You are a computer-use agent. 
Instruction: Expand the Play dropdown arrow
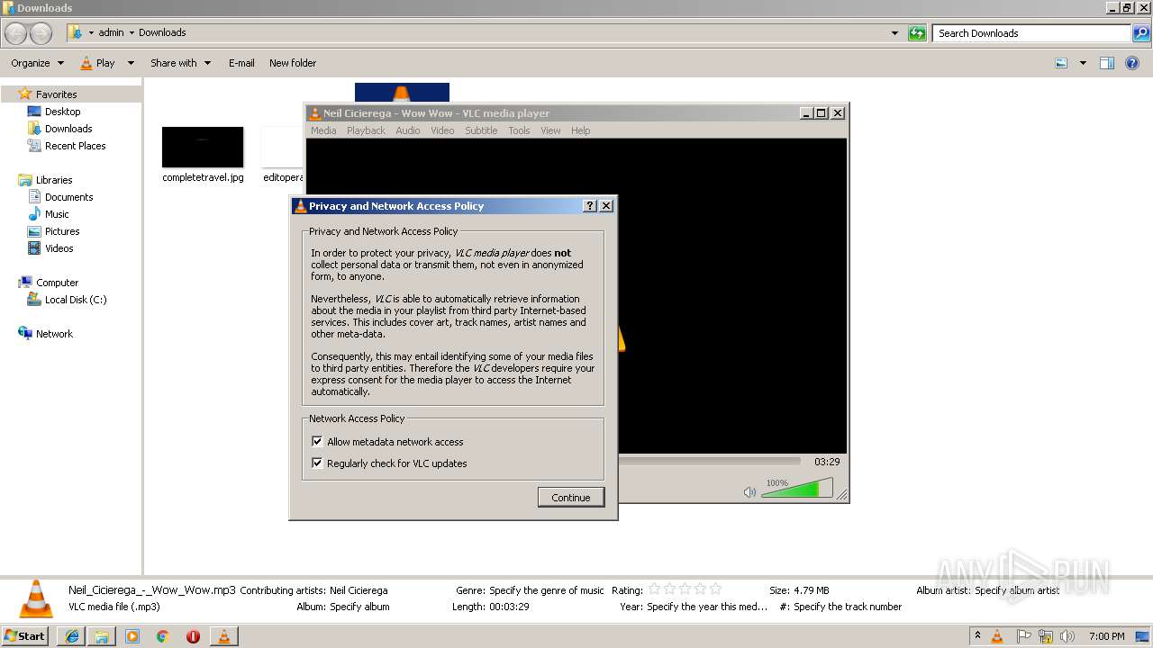pyautogui.click(x=131, y=63)
